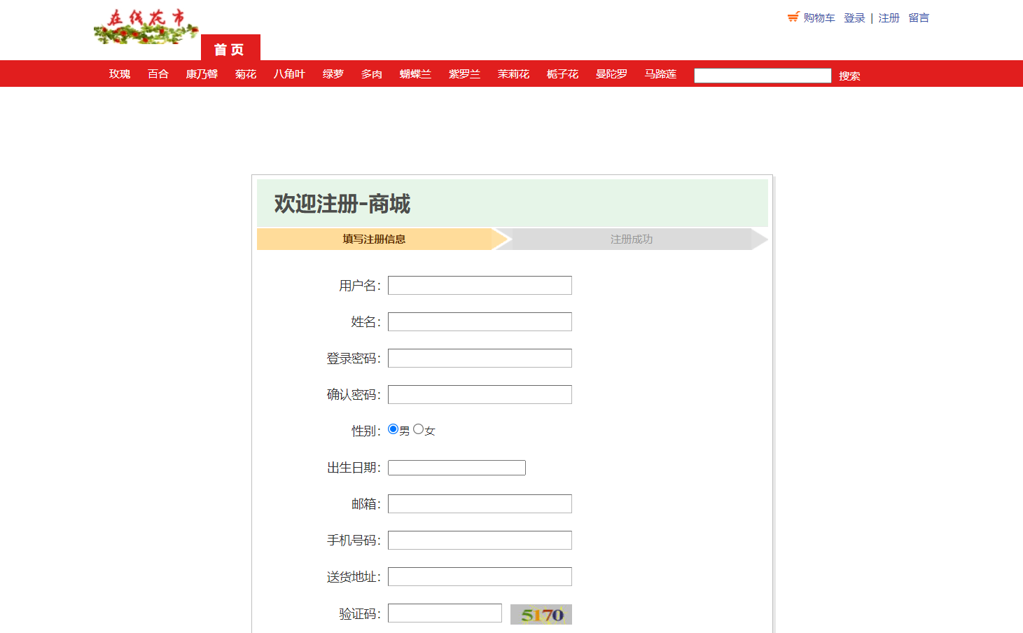Click the 填写注册信息 step indicator
The height and width of the screenshot is (633, 1023).
[x=374, y=239]
